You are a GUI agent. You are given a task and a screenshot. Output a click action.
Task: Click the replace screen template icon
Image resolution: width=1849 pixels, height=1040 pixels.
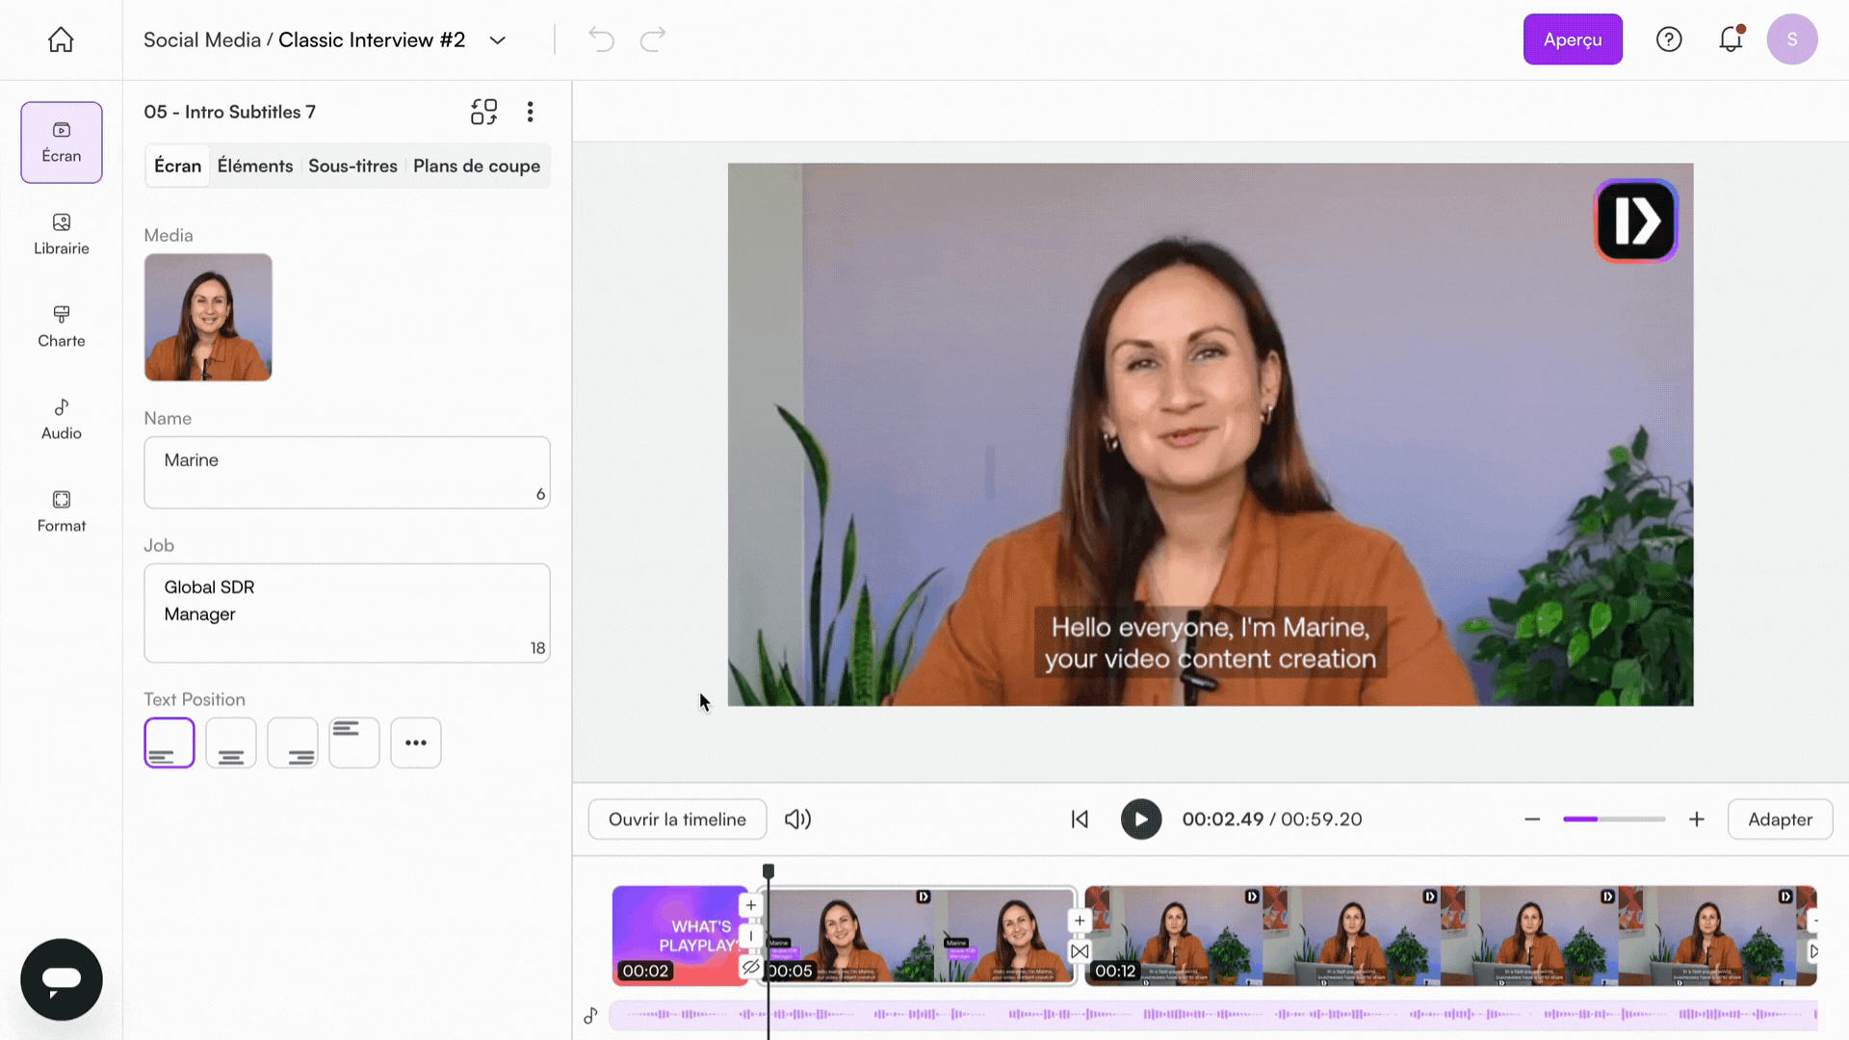coord(483,112)
